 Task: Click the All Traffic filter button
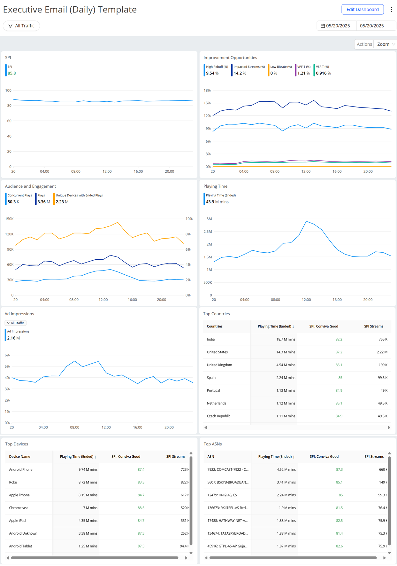(21, 26)
